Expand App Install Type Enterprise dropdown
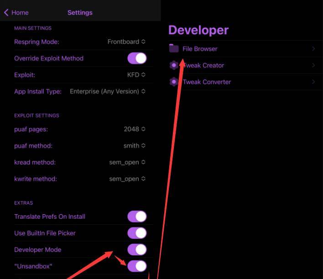 [x=108, y=91]
